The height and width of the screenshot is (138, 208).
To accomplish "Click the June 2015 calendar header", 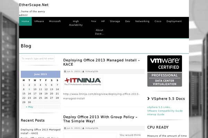I will pos(41,74).
